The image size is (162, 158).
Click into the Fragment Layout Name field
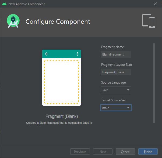point(116,72)
